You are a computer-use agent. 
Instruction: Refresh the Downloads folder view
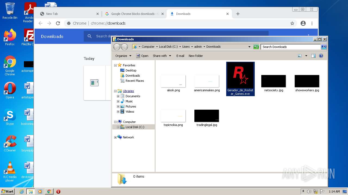pos(256,47)
